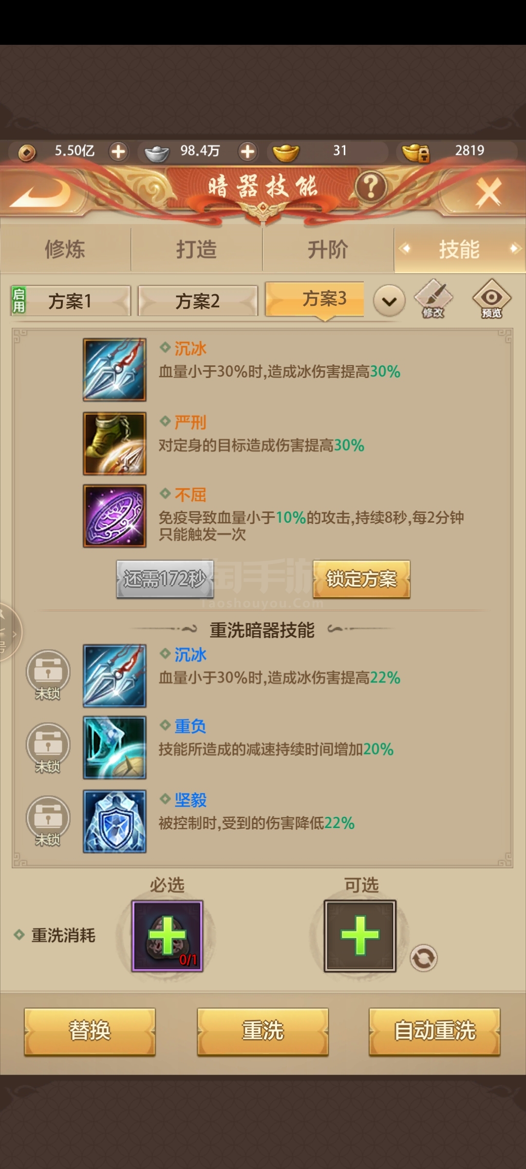Toggle lock on 重负 skill

coord(48,748)
